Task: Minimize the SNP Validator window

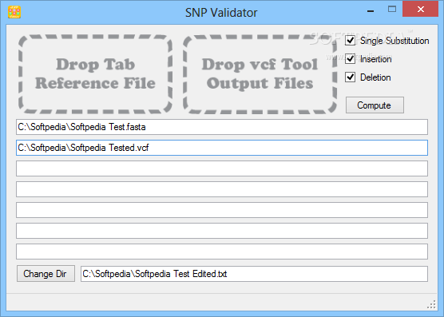Action: point(371,10)
